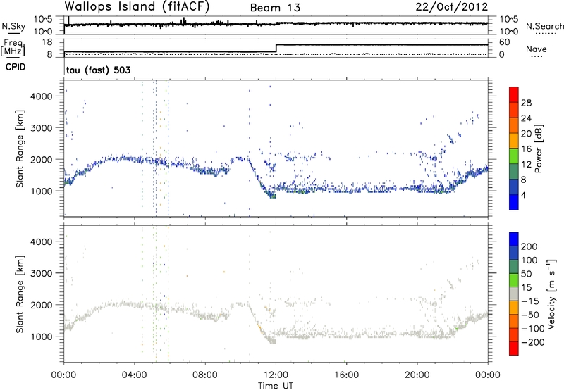
Task: Select the "Freq. [MHz]" axis label
Action: (x=13, y=48)
